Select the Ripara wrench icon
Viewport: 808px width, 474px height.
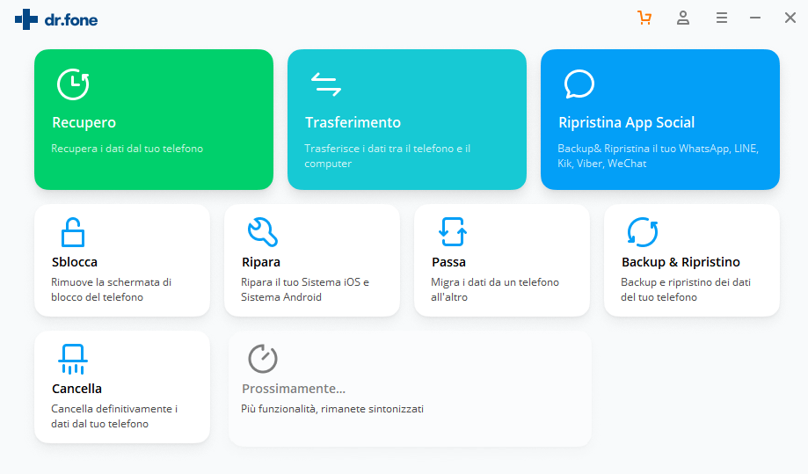pos(262,232)
